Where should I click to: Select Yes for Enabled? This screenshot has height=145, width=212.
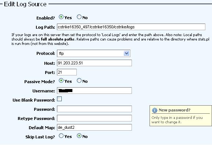[x=61, y=17]
